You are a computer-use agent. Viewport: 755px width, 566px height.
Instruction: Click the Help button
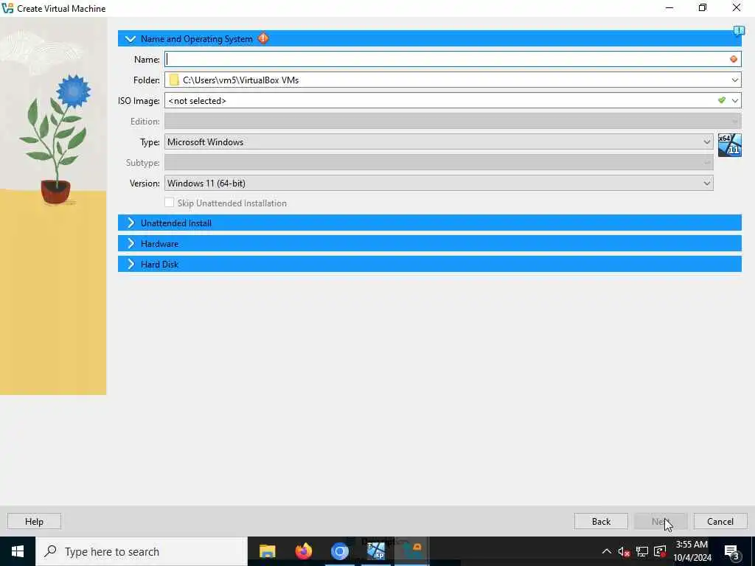[x=34, y=521]
